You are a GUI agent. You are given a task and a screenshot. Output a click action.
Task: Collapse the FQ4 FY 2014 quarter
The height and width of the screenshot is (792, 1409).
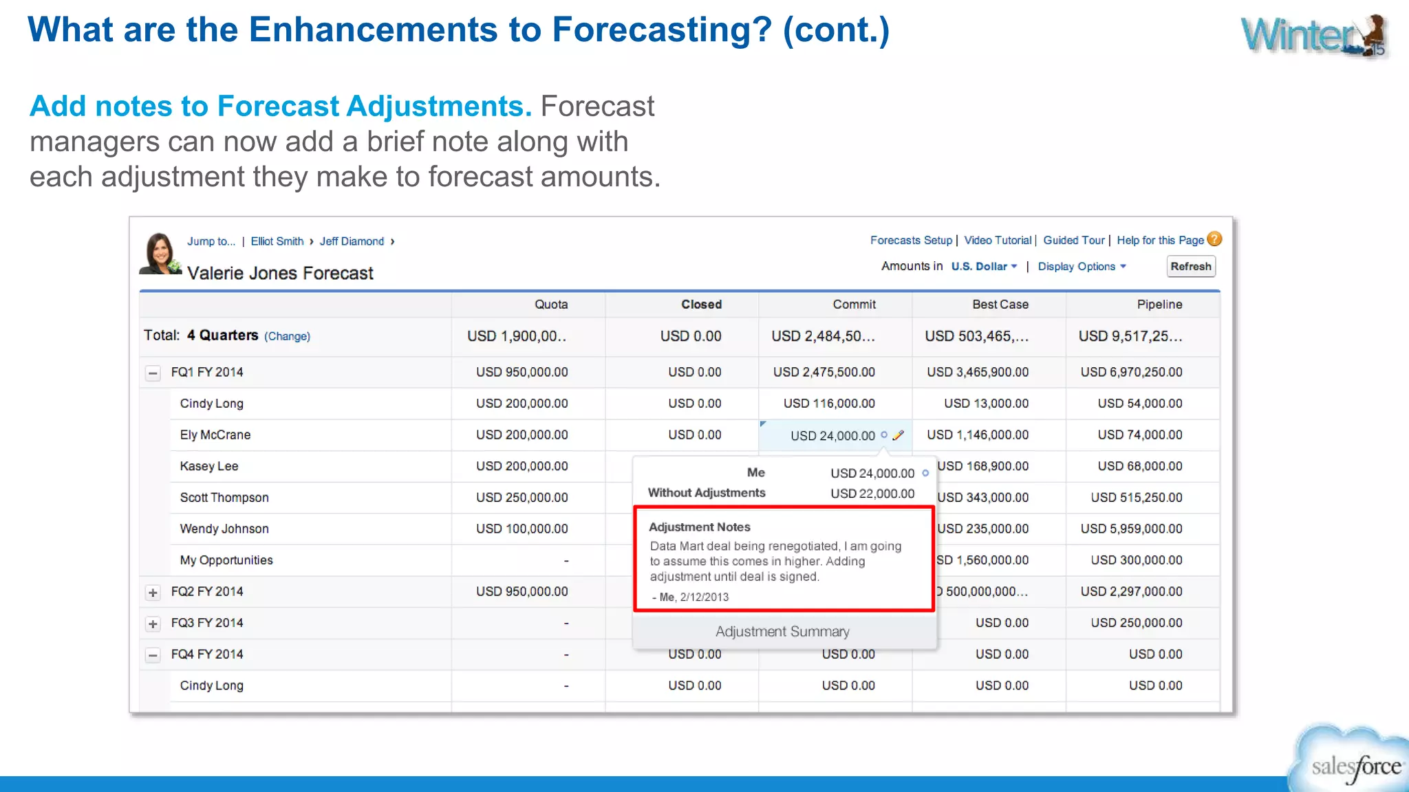(153, 655)
